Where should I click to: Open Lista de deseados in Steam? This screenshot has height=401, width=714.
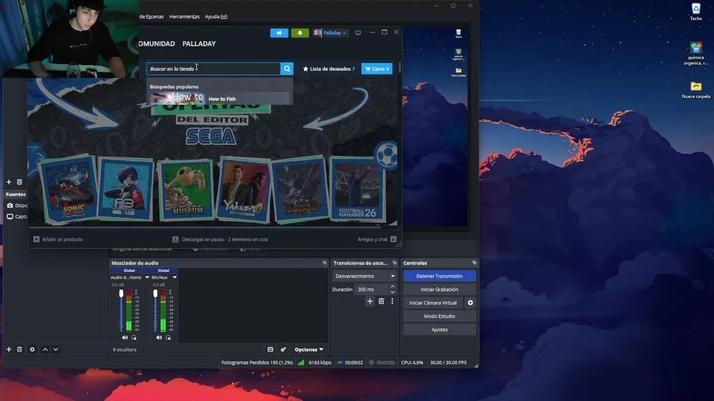tap(329, 69)
